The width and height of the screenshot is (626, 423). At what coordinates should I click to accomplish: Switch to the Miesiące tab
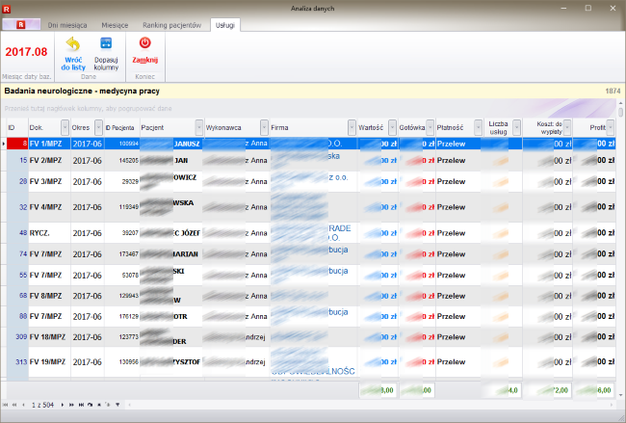pyautogui.click(x=115, y=24)
